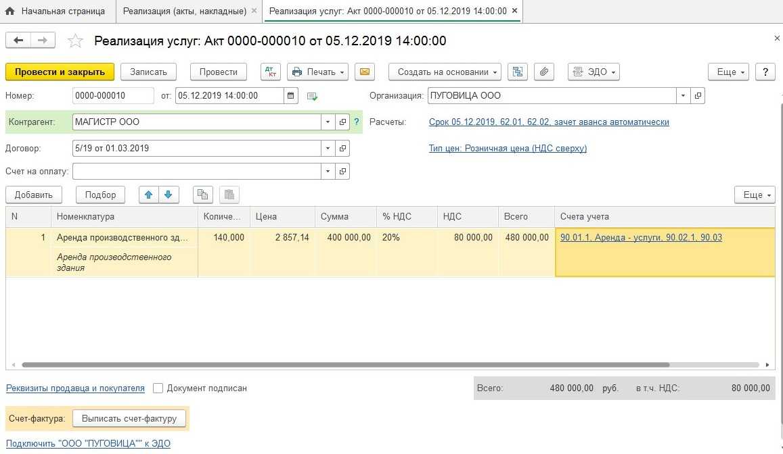
Task: Open the attached files paperclip icon
Action: [544, 72]
